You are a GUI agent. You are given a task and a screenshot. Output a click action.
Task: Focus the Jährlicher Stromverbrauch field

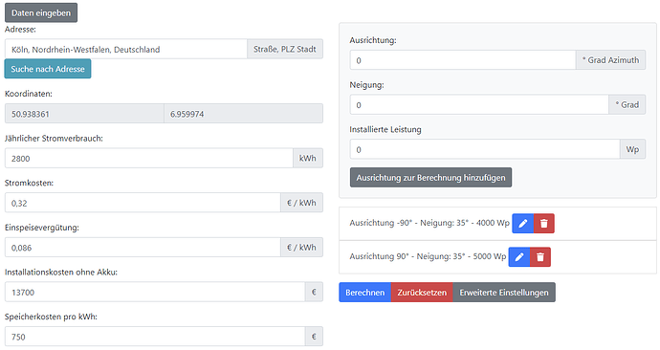[149, 158]
